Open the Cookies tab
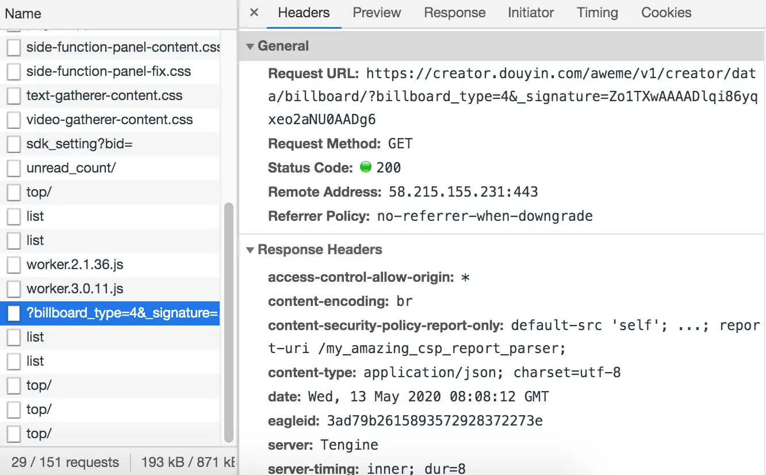766x475 pixels. point(667,13)
